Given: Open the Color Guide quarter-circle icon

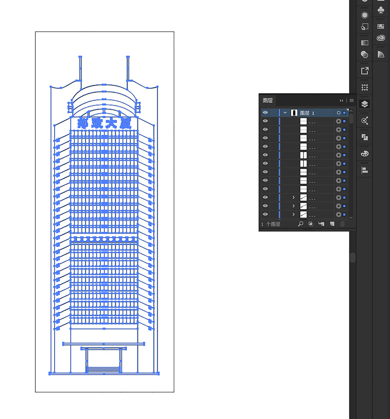Looking at the screenshot, I should point(380,55).
